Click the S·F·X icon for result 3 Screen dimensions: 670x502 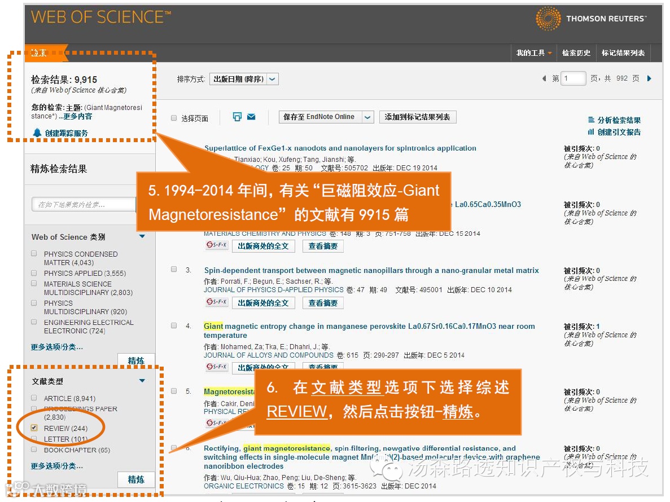coord(217,302)
